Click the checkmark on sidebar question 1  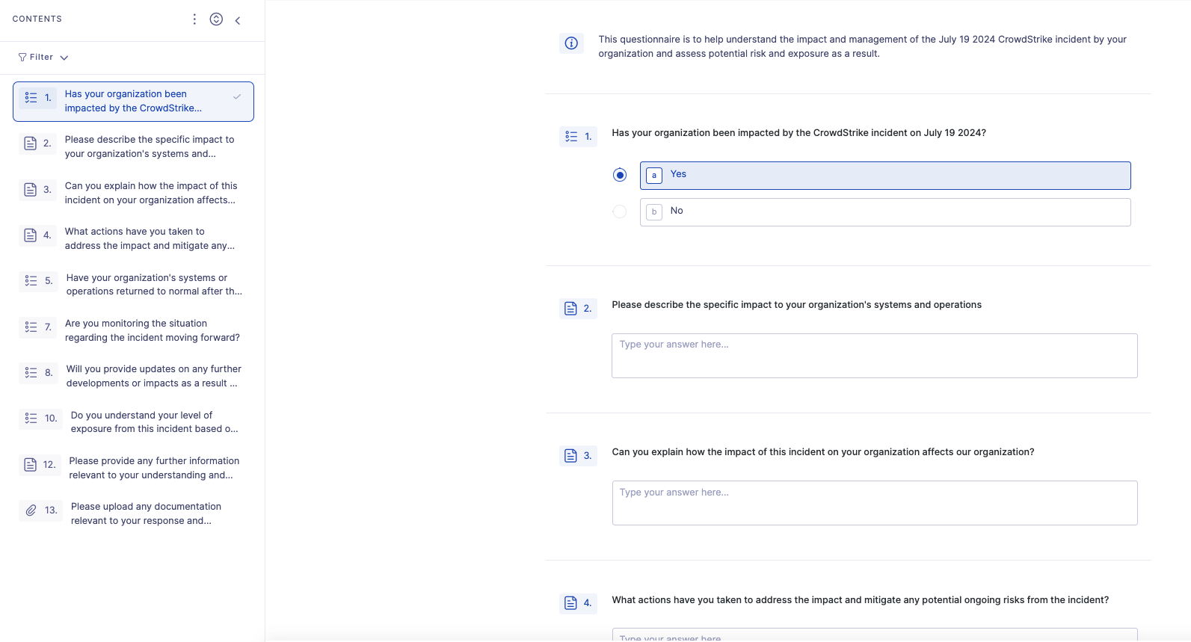237,96
